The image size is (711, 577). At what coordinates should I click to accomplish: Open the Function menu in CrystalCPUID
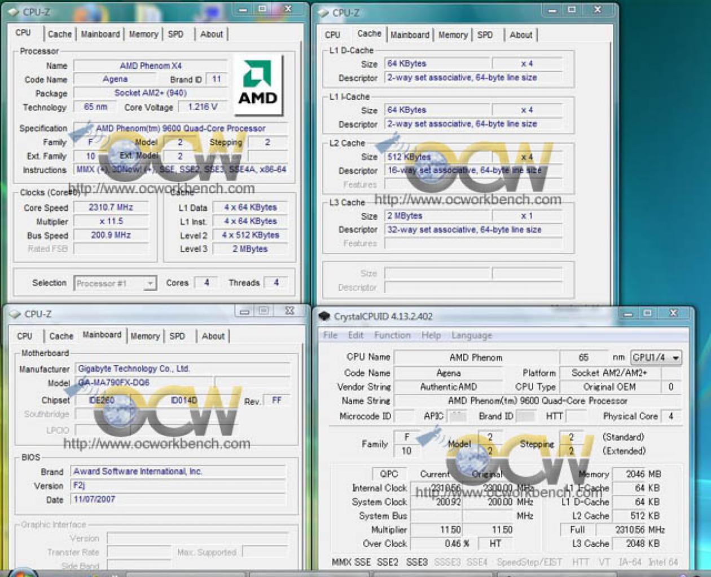(392, 335)
